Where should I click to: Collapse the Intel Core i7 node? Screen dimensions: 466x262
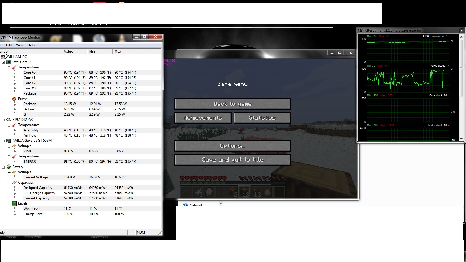[3, 62]
